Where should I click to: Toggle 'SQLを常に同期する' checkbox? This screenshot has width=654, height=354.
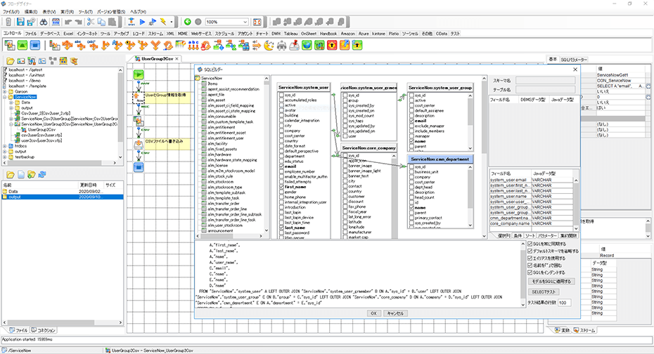530,244
